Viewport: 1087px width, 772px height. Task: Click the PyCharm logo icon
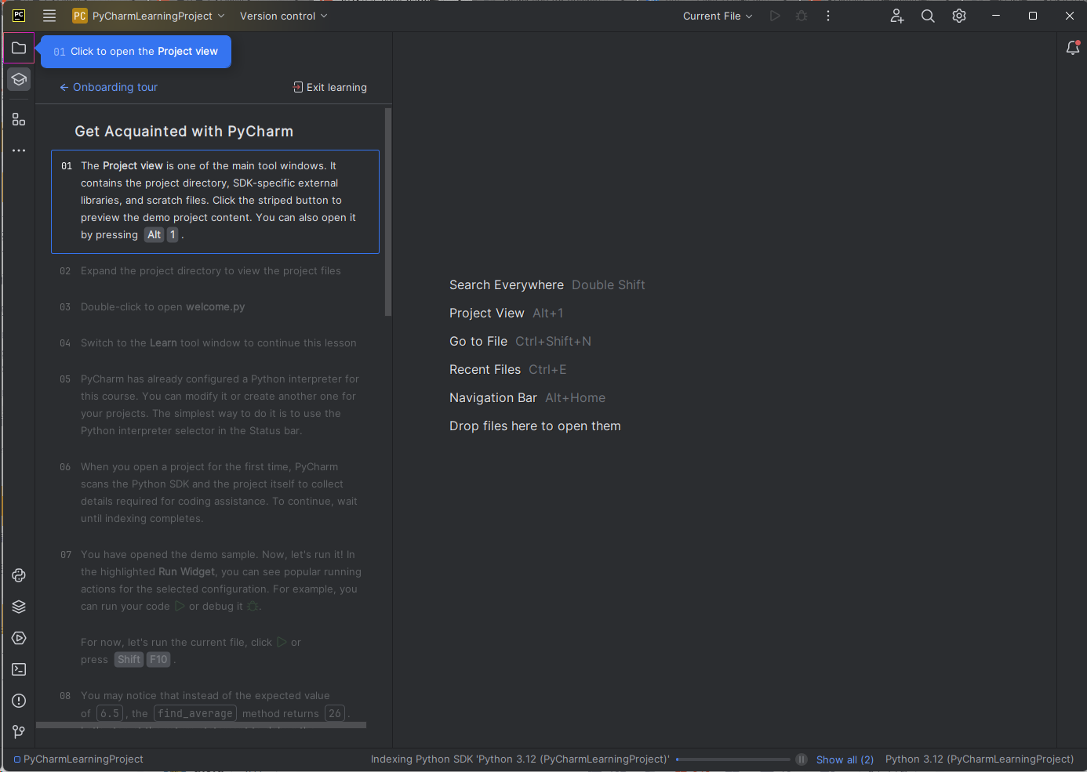click(19, 16)
